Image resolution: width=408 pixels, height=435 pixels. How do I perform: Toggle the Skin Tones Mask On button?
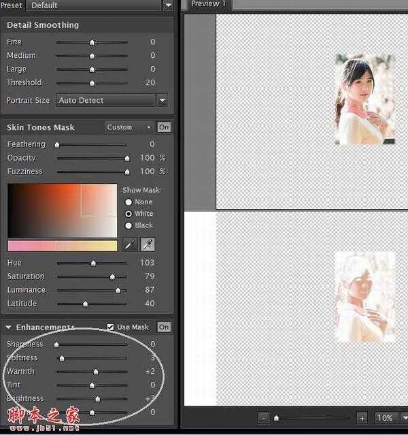[163, 127]
